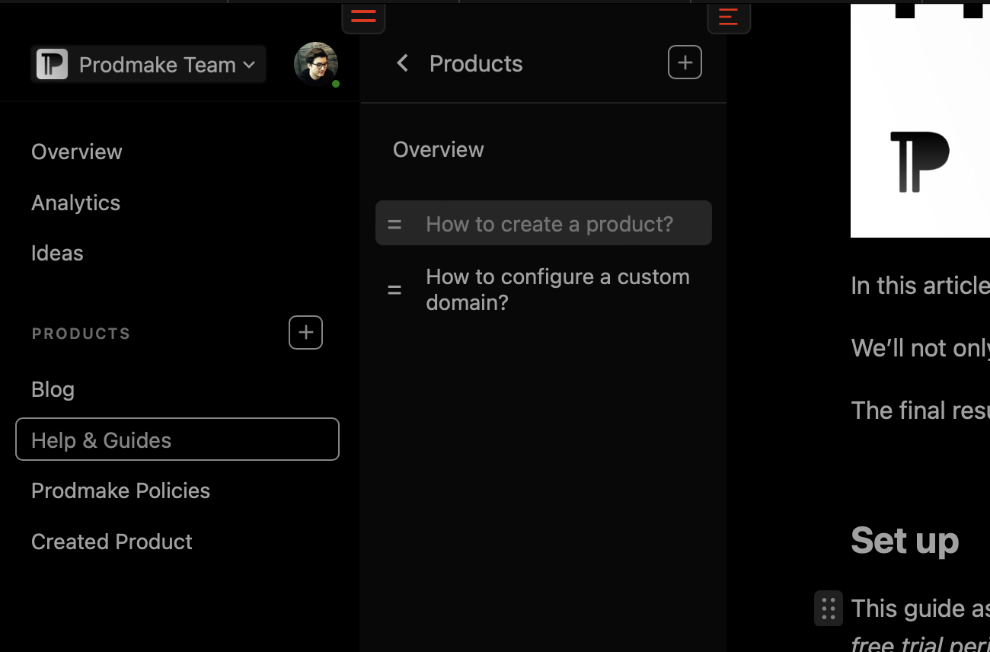This screenshot has width=990, height=652.
Task: Open Prodmake Policies product
Action: 120,491
